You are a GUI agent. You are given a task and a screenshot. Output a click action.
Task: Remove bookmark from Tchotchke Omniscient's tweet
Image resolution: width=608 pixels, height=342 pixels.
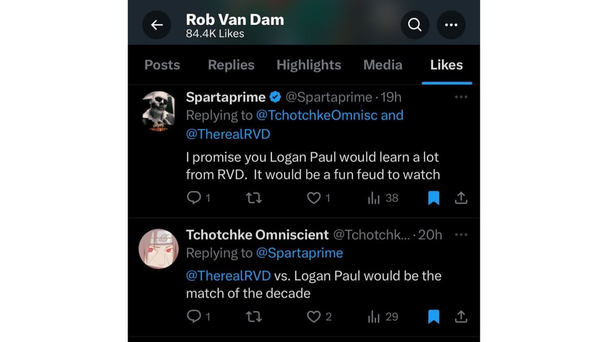click(x=434, y=316)
